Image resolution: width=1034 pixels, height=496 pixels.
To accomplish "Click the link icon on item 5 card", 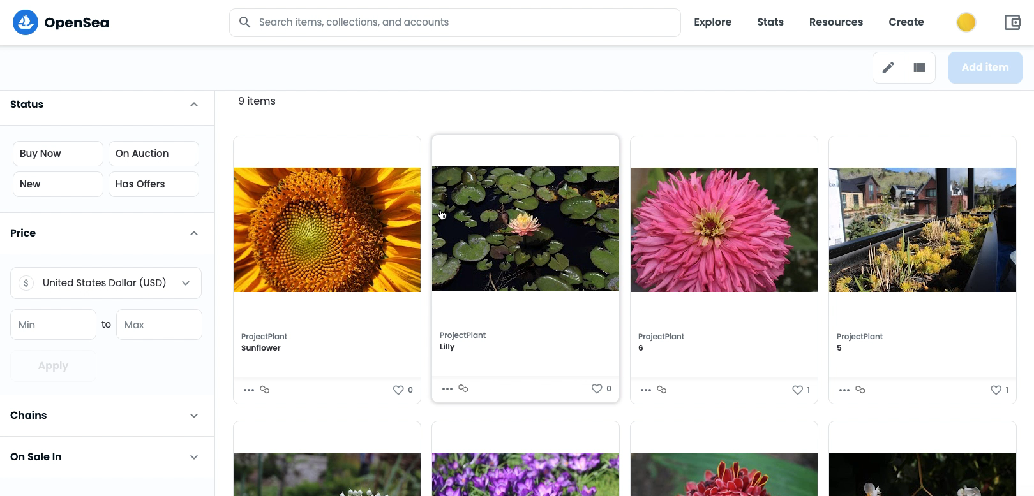I will pos(860,390).
